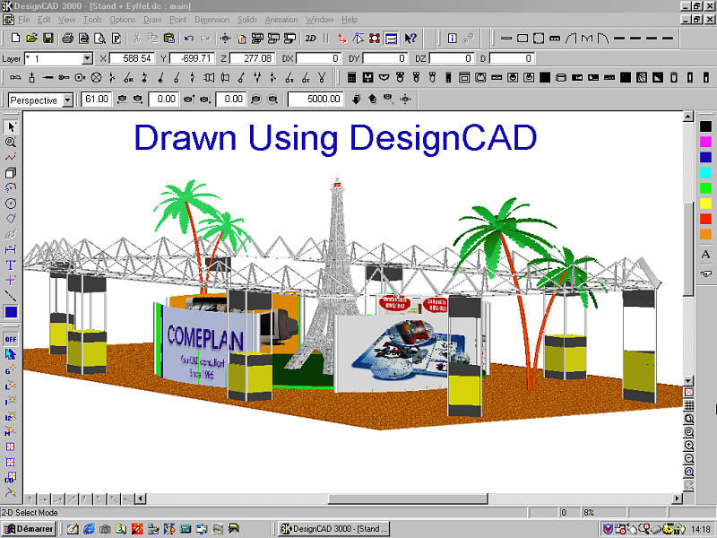Image resolution: width=717 pixels, height=538 pixels.
Task: Pick the magenta color swatch
Action: (705, 141)
